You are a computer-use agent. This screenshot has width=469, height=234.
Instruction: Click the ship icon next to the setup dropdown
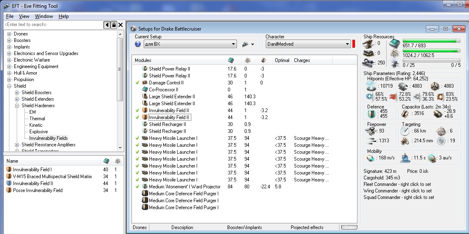tap(245, 44)
